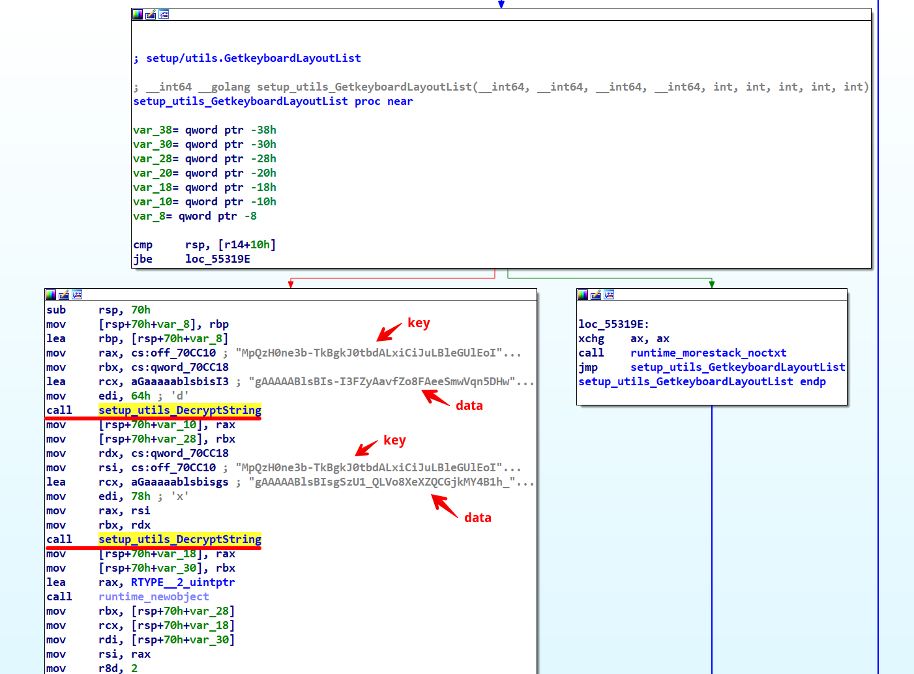The image size is (914, 674).
Task: Click the group nodes icon on the function header node
Action: (x=164, y=14)
